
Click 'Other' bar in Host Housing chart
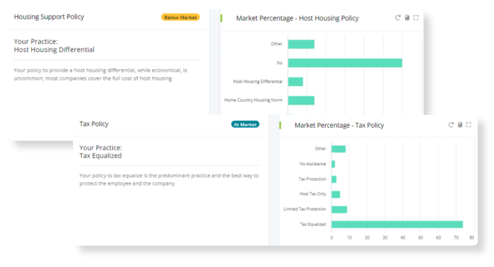pos(301,44)
